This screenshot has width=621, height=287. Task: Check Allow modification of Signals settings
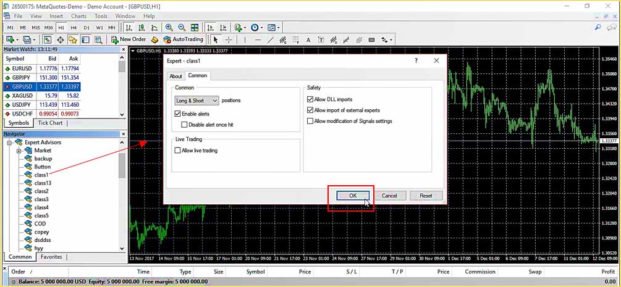[x=310, y=121]
